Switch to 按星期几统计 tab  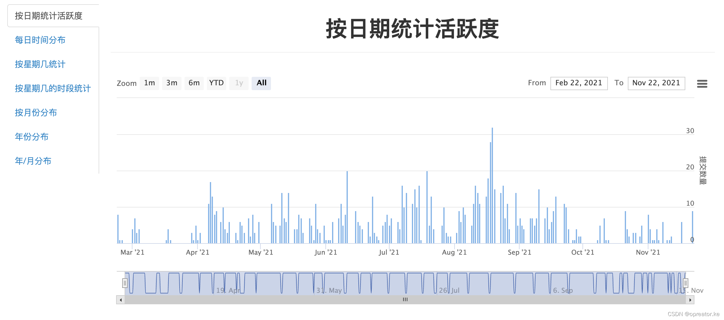click(x=40, y=64)
